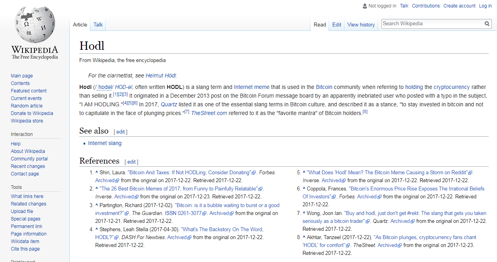Click Create account
The width and height of the screenshot is (497, 262).
(460, 6)
